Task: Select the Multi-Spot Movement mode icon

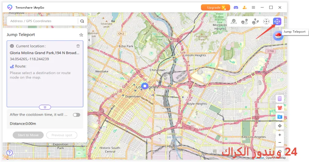Action: pos(255,21)
